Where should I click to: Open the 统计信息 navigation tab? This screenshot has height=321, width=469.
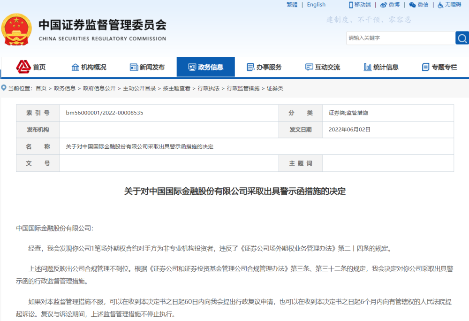(381, 67)
